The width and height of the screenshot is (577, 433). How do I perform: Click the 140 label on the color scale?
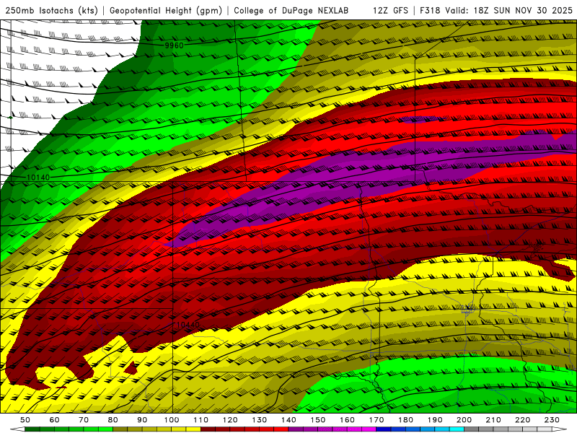[x=288, y=420]
